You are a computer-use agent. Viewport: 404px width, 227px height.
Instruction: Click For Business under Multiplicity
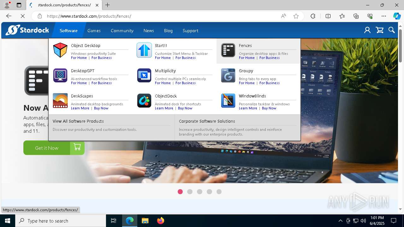point(186,83)
